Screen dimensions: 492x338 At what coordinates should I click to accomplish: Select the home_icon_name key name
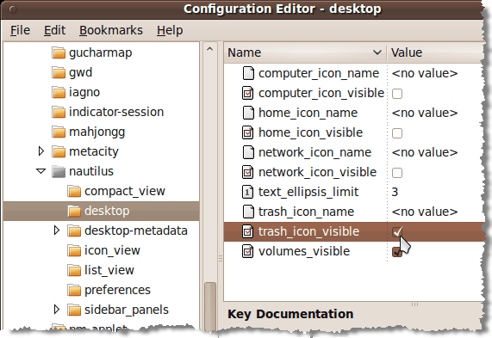(308, 113)
